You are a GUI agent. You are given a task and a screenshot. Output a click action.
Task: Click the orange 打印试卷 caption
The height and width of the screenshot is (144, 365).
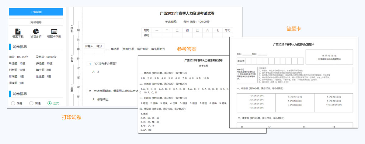pos(71,117)
